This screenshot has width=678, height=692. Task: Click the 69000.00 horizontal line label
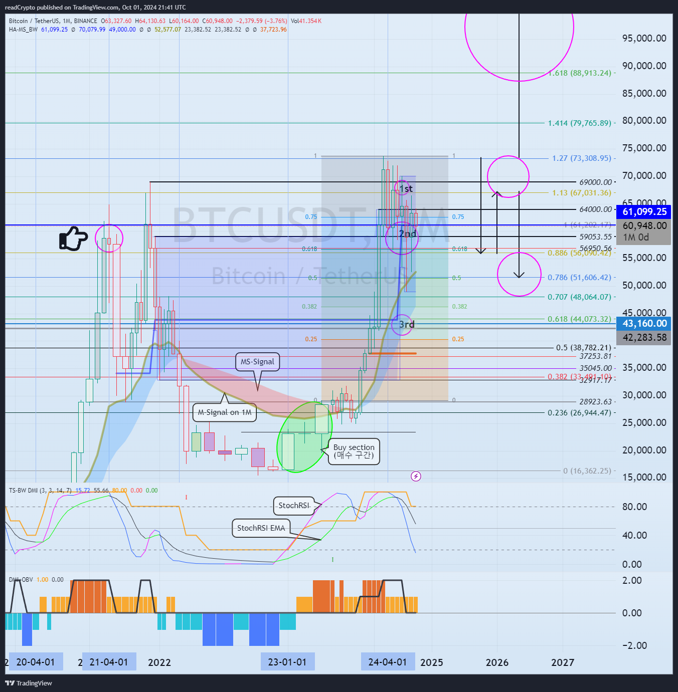pyautogui.click(x=596, y=182)
